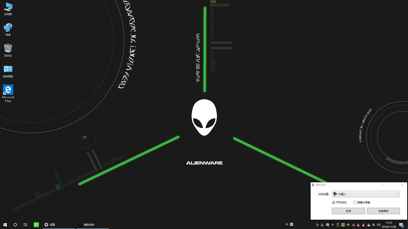Open the volume speaker icon in tray

379,225
